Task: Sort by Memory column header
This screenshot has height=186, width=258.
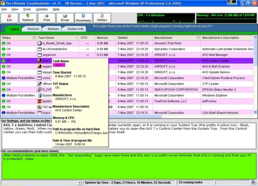Action: [x=105, y=38]
